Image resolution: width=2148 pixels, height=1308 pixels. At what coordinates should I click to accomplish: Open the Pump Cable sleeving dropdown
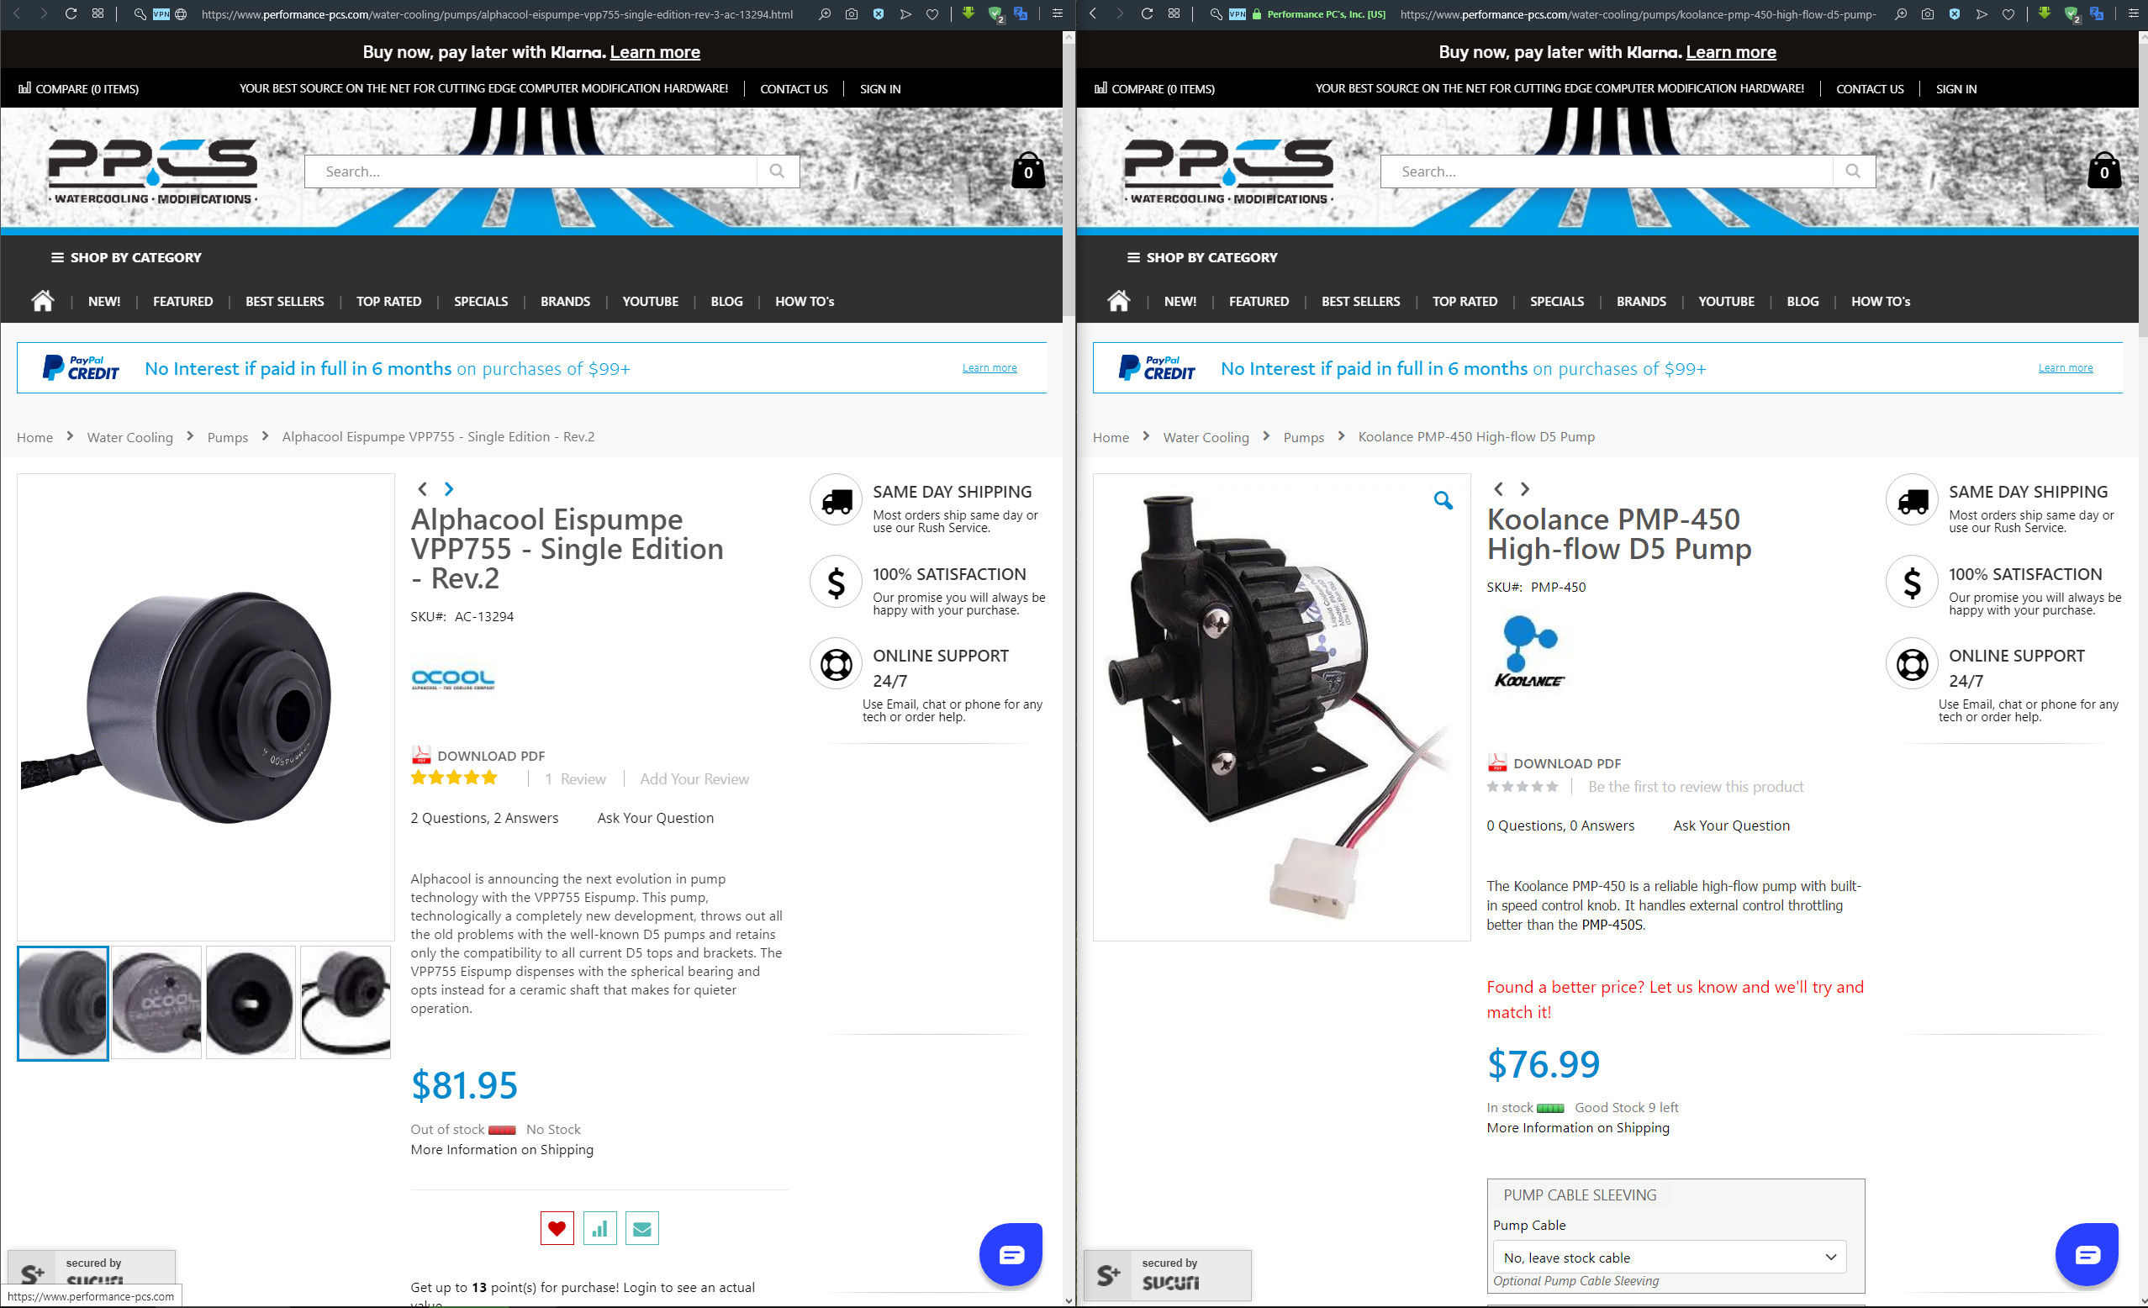[x=1670, y=1258]
